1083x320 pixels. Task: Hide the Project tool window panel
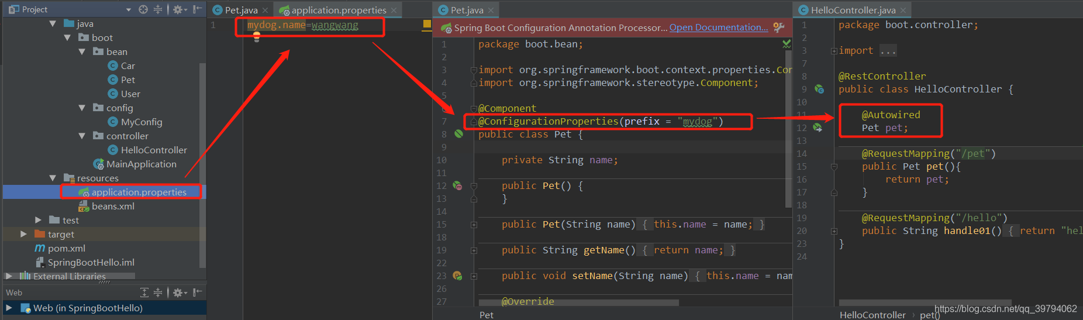(198, 9)
